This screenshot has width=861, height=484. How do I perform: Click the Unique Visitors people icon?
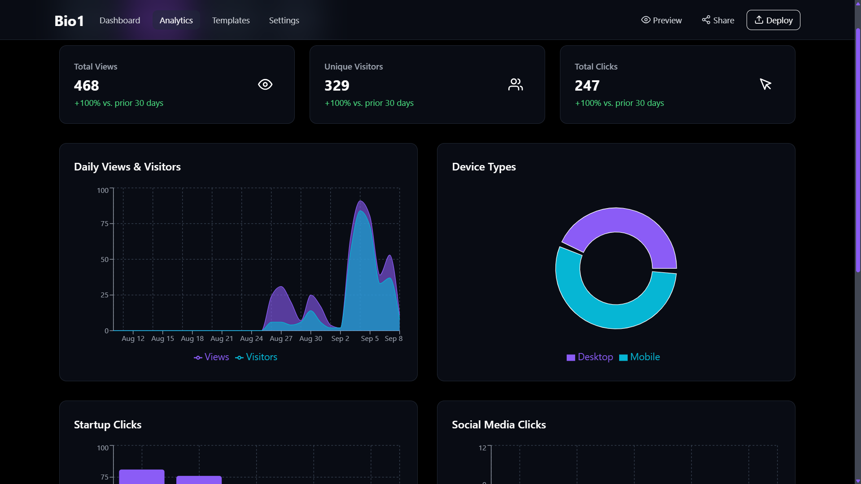point(516,84)
